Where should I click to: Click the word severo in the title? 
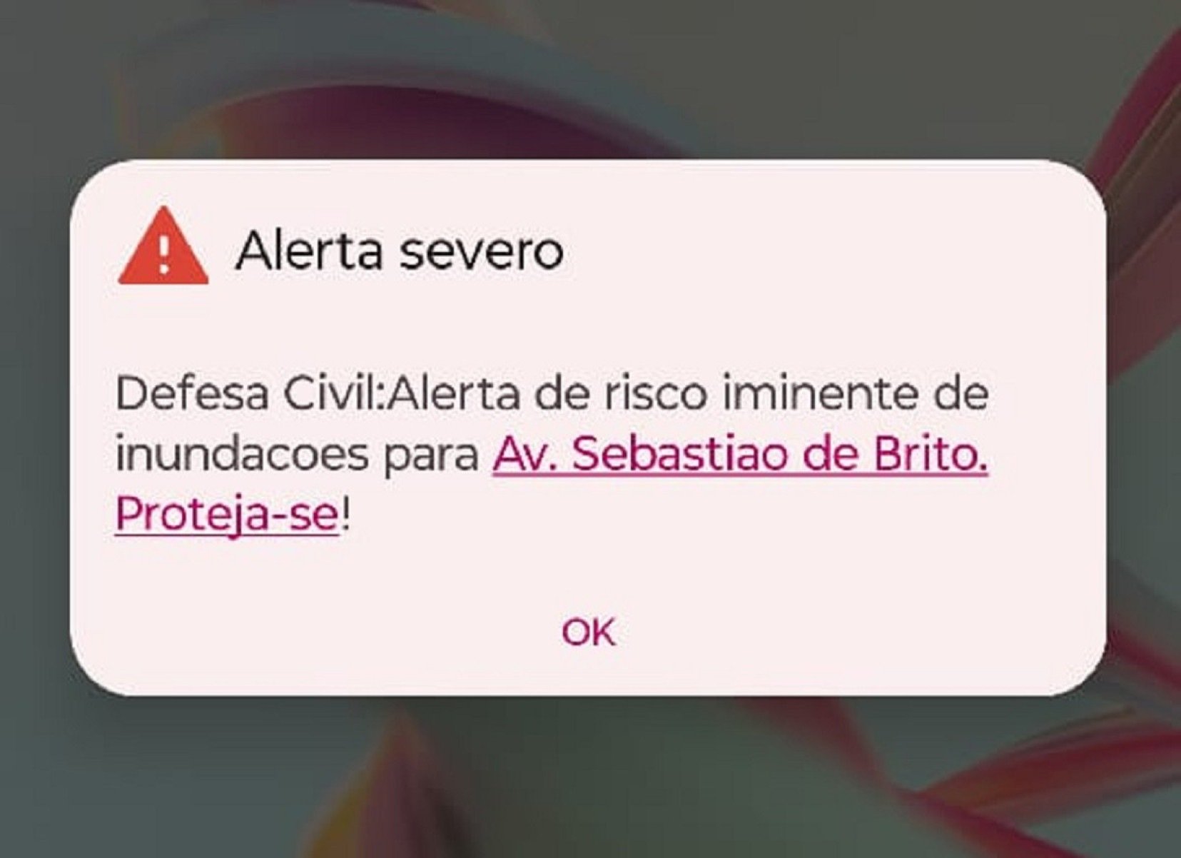tap(481, 251)
